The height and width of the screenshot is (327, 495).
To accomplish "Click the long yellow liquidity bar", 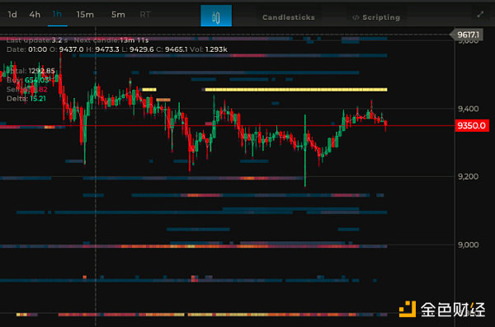I will click(296, 90).
